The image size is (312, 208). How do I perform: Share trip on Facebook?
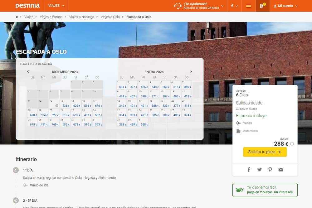coord(249,169)
